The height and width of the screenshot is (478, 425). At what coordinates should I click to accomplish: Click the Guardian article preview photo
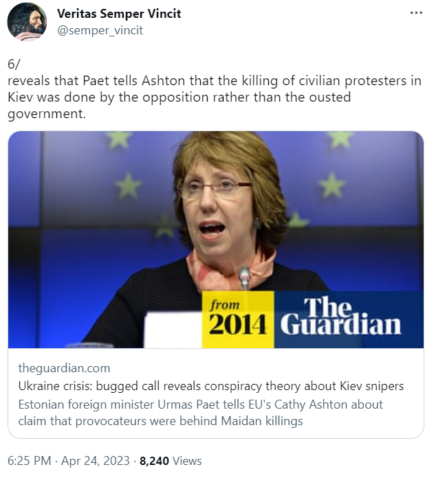tap(215, 240)
